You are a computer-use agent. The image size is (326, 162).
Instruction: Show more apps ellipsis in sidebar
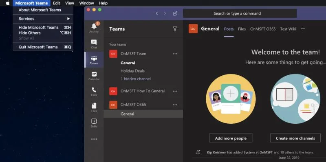coord(94,139)
